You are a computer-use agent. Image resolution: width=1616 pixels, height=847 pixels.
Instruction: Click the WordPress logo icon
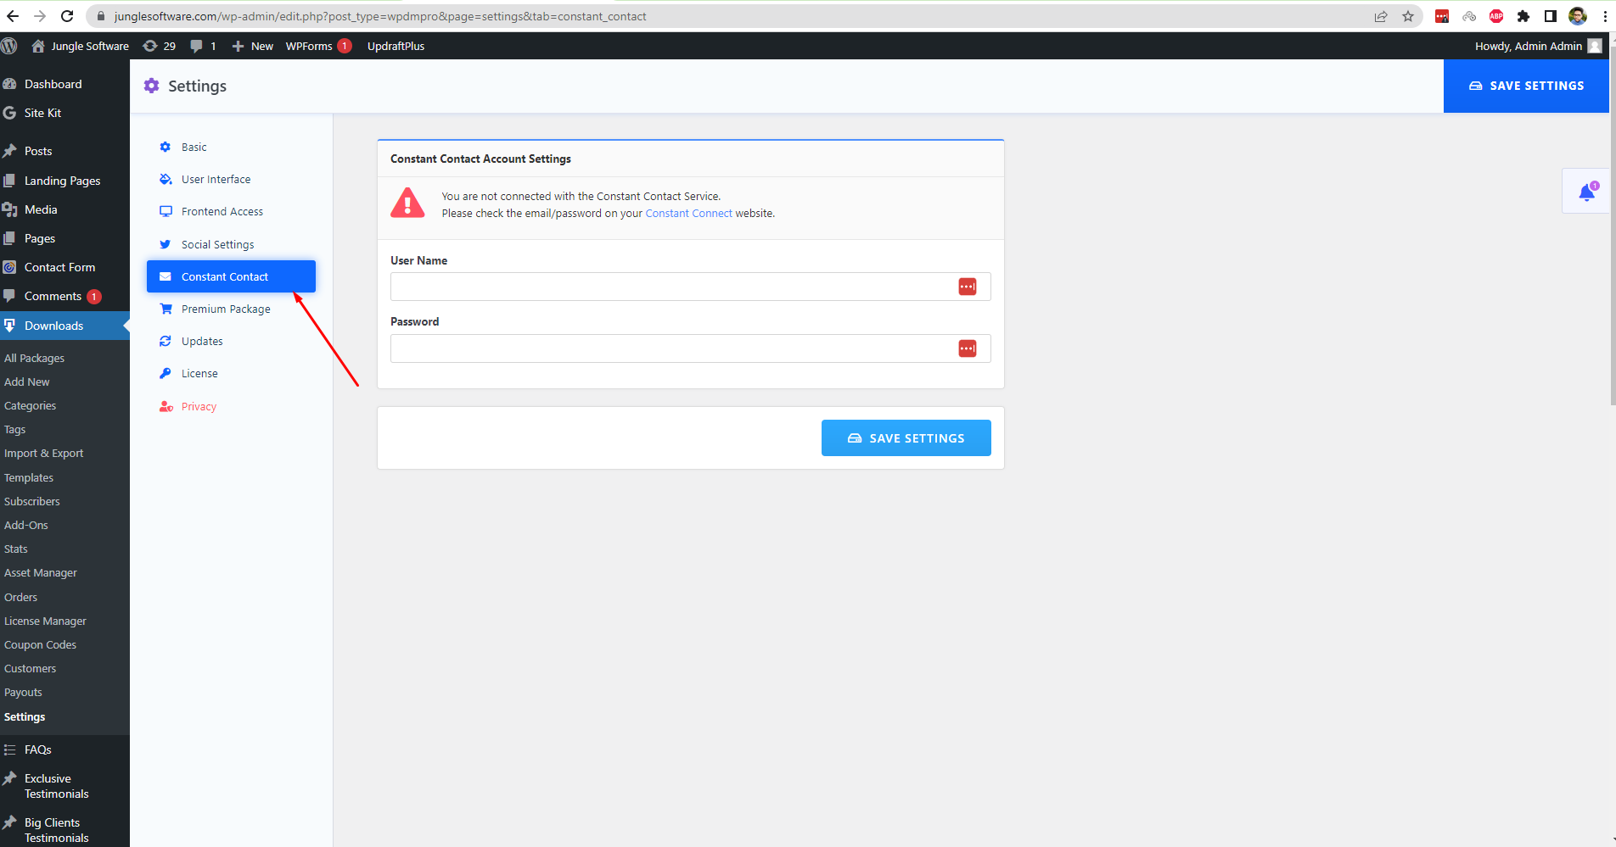[x=9, y=46]
